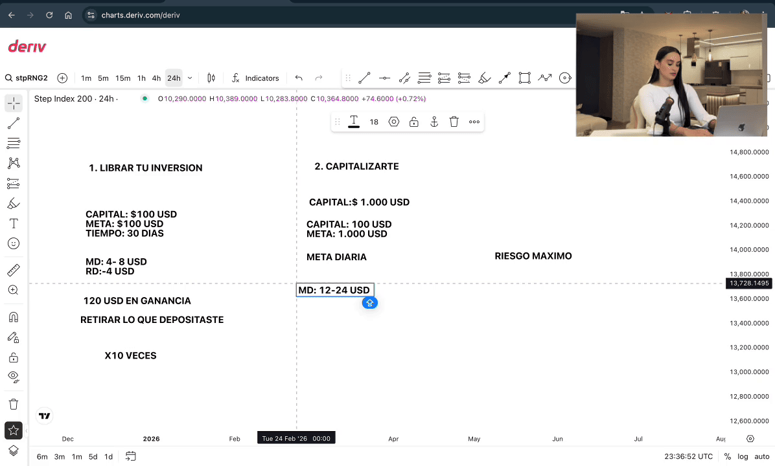This screenshot has height=466, width=775.
Task: Hide all drawings with the eye icon
Action: (x=14, y=377)
